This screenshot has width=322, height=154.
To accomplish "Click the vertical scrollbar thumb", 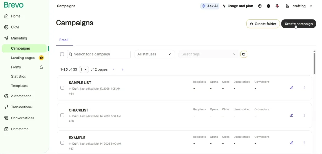I will point(314,63).
